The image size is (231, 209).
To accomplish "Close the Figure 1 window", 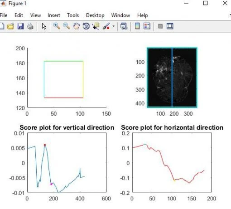I will (225, 3).
